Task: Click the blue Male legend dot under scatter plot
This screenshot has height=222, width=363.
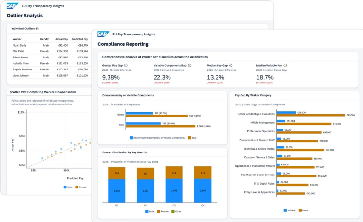Action: pos(65,187)
